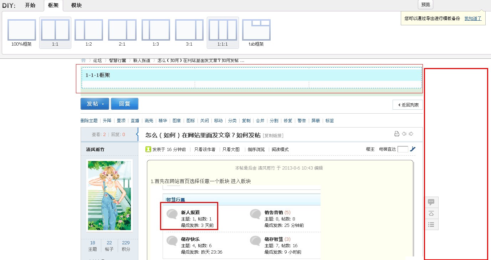Click the 移动 move-thread link
This screenshot has width=491, height=260.
coord(218,121)
